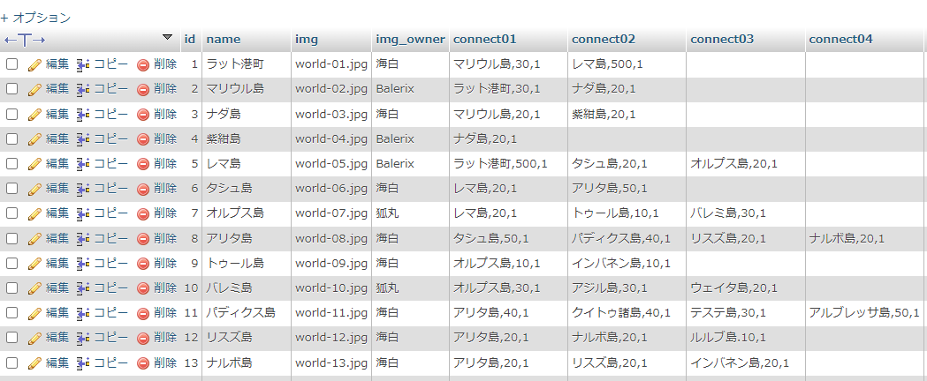927x381 pixels.
Task: Click the 編集 link for タシュ島
Action: 57,189
